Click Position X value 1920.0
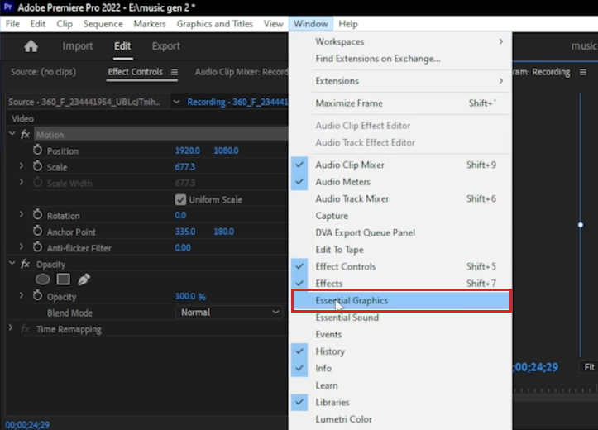This screenshot has height=430, width=598. pos(187,150)
